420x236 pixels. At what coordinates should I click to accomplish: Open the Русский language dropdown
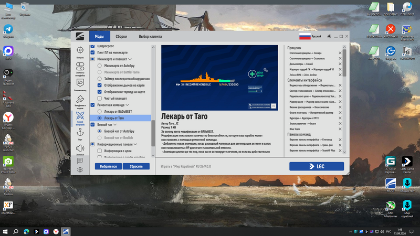[x=316, y=36]
